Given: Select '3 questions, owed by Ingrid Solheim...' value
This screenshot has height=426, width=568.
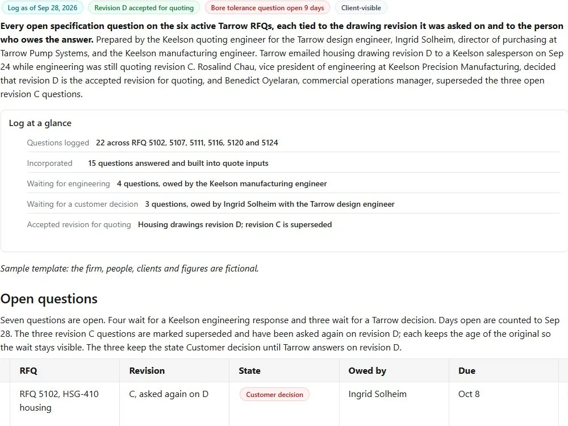Looking at the screenshot, I should point(270,204).
